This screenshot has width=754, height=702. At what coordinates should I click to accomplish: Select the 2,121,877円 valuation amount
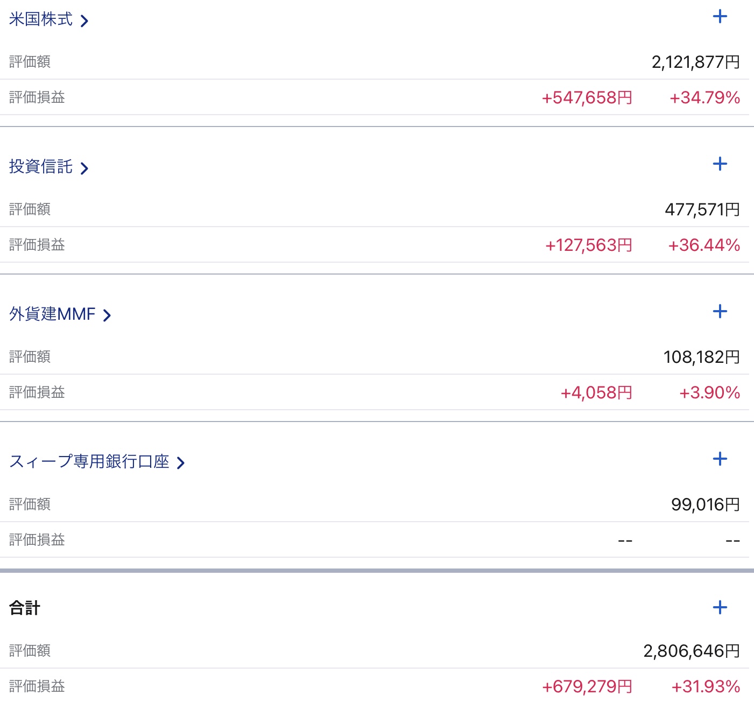click(x=696, y=62)
